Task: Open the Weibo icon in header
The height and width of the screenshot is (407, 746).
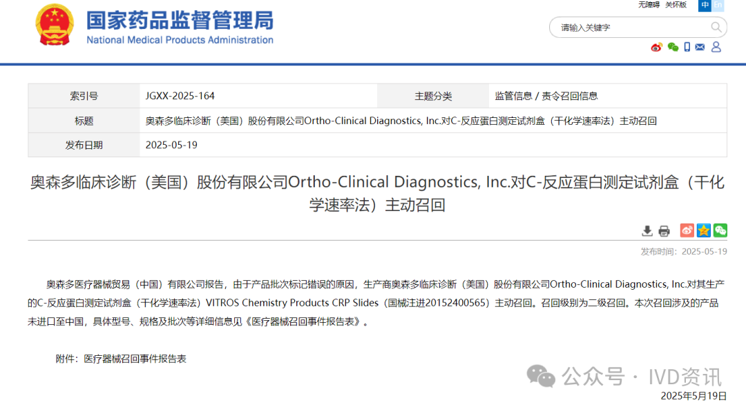Action: [x=657, y=47]
